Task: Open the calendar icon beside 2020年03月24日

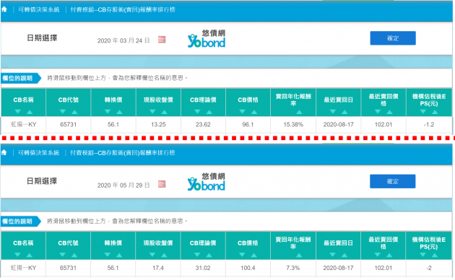Action: click(162, 40)
